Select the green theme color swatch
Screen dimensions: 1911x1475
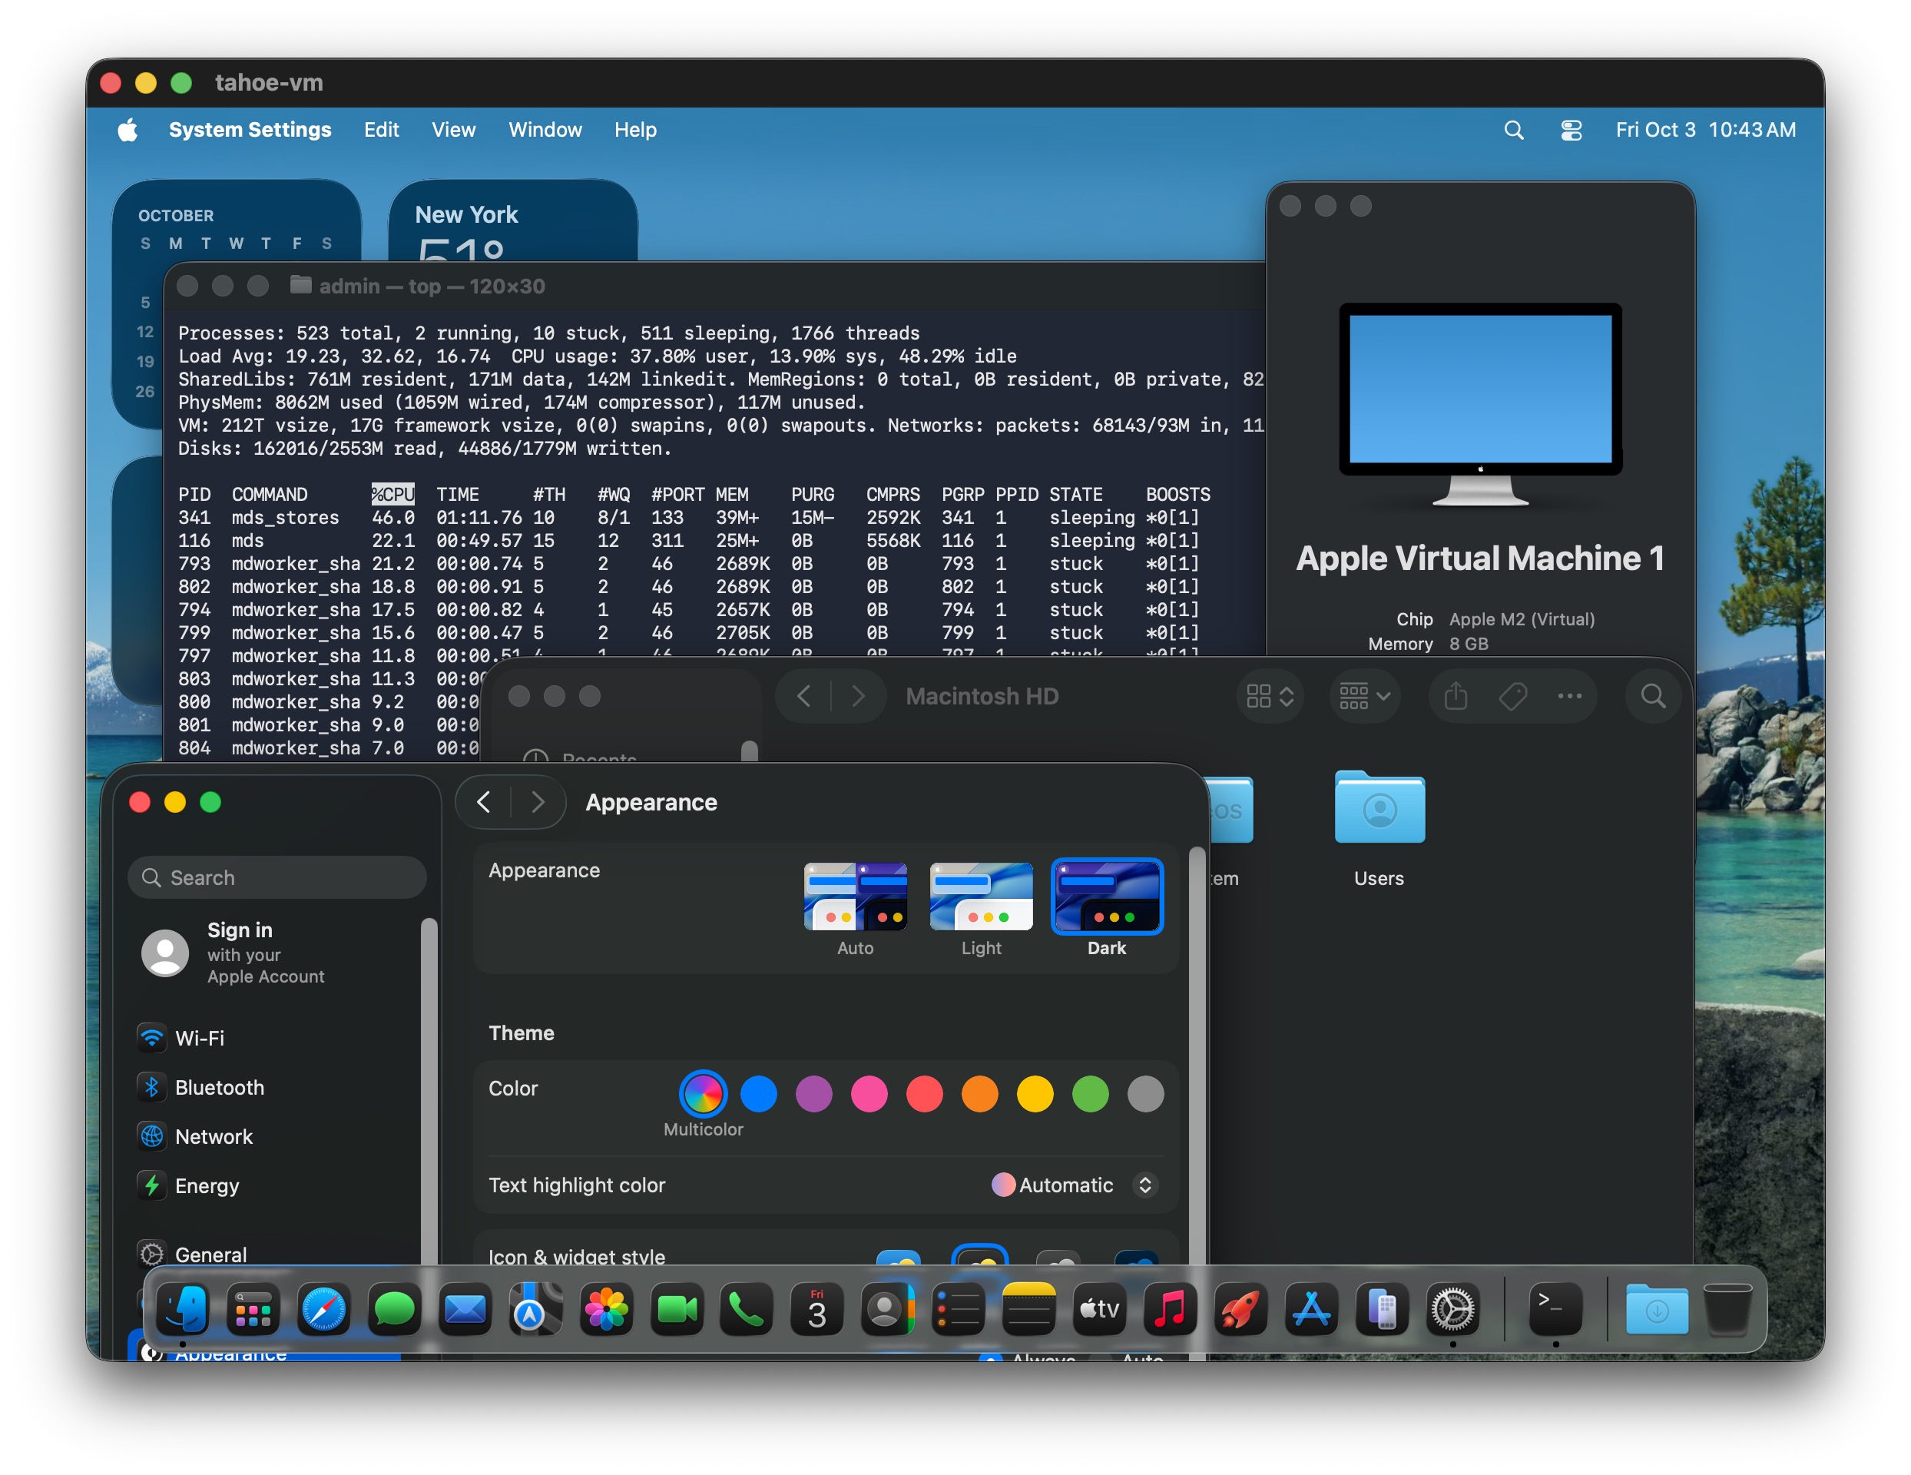pos(1090,1094)
